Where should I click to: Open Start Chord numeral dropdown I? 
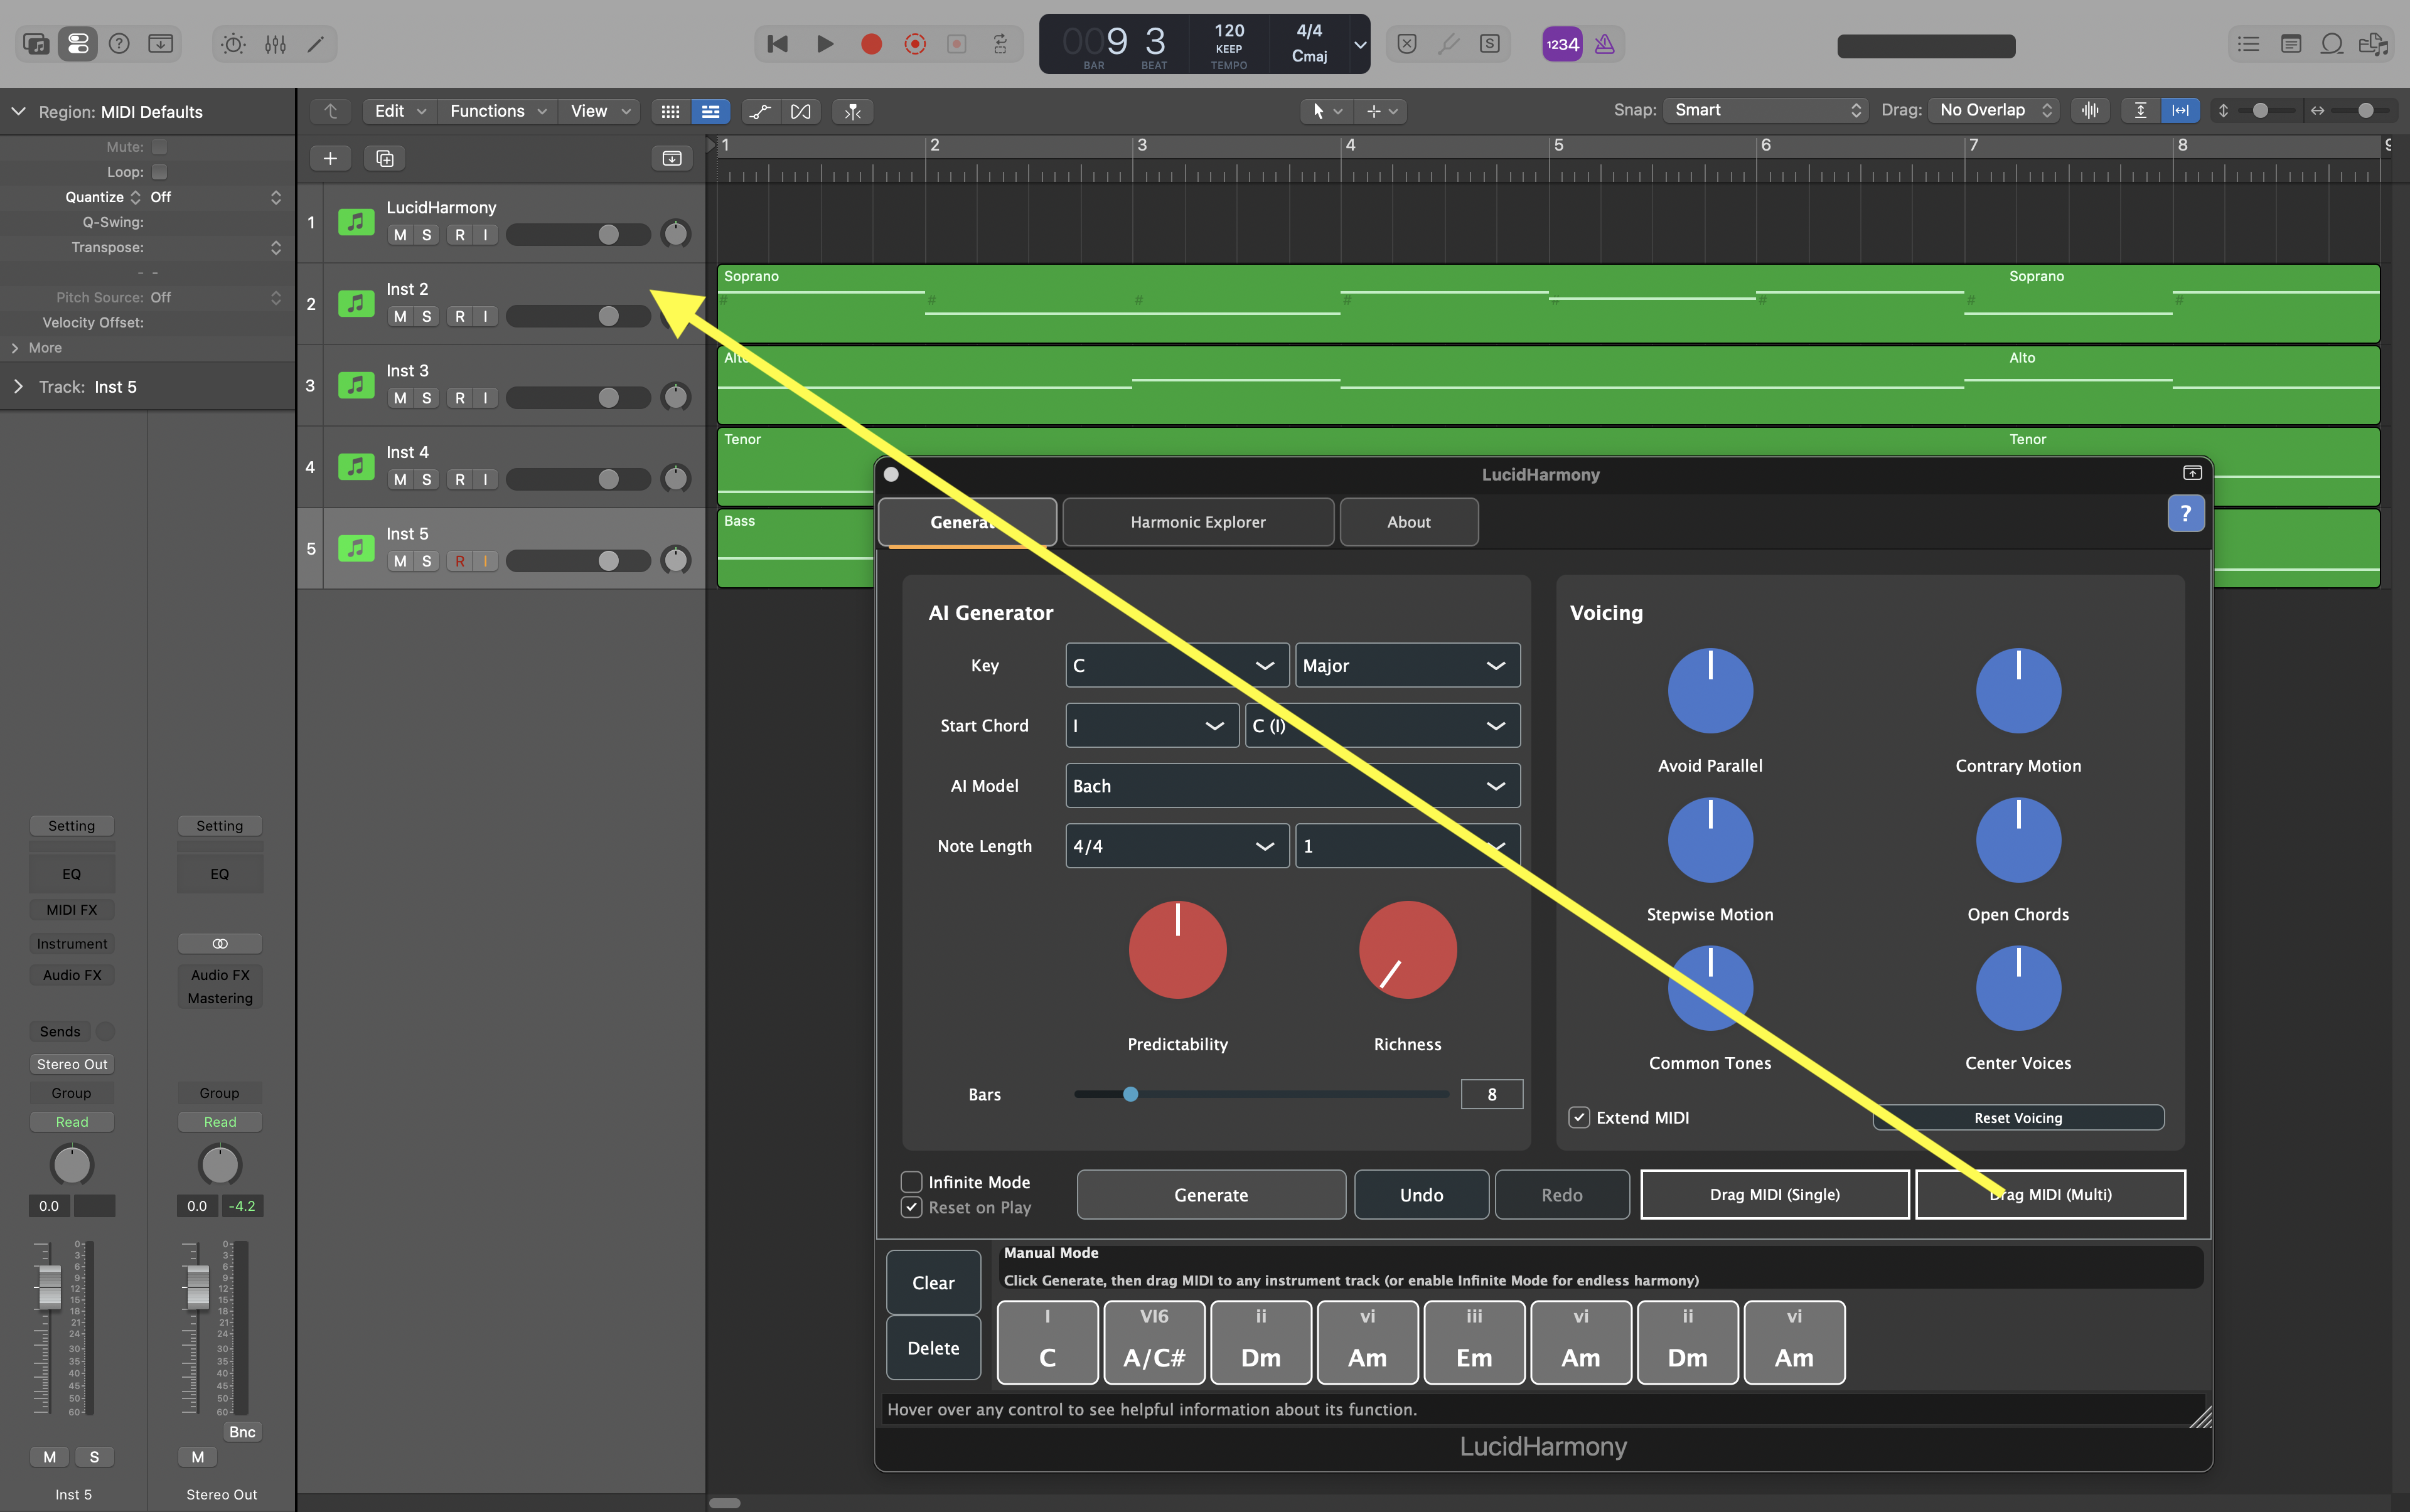(1152, 725)
